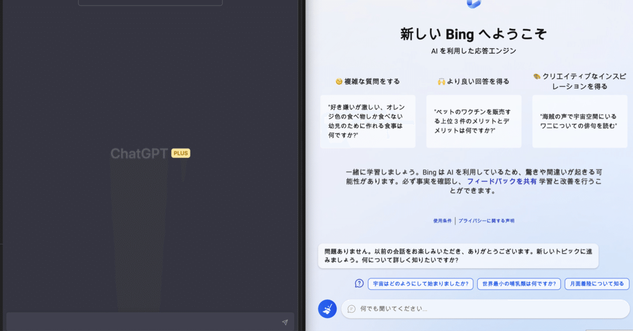Click the paint emoji on クリエイティブなインスピレーション heading
The image size is (633, 331).
[x=538, y=76]
